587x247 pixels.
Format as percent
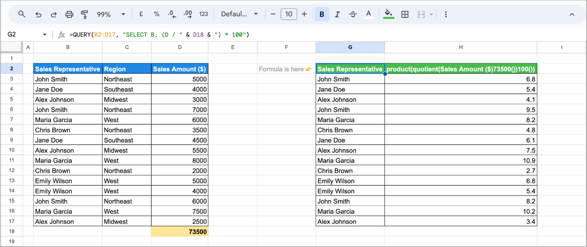[156, 14]
